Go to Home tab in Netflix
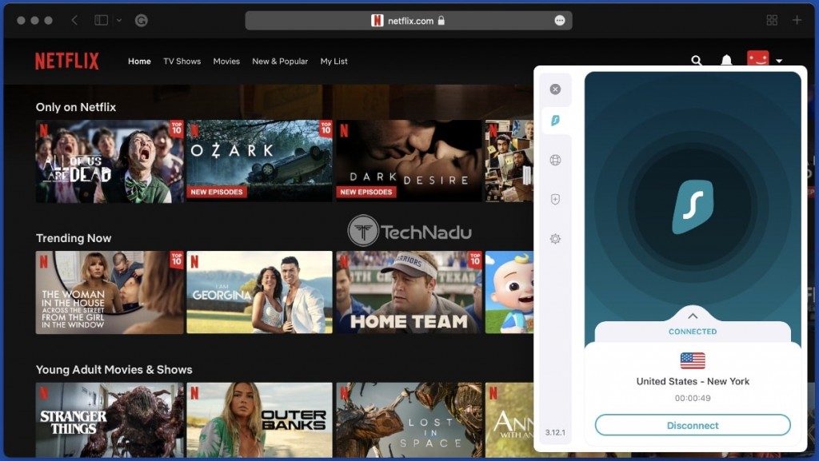The height and width of the screenshot is (461, 819). coord(139,61)
